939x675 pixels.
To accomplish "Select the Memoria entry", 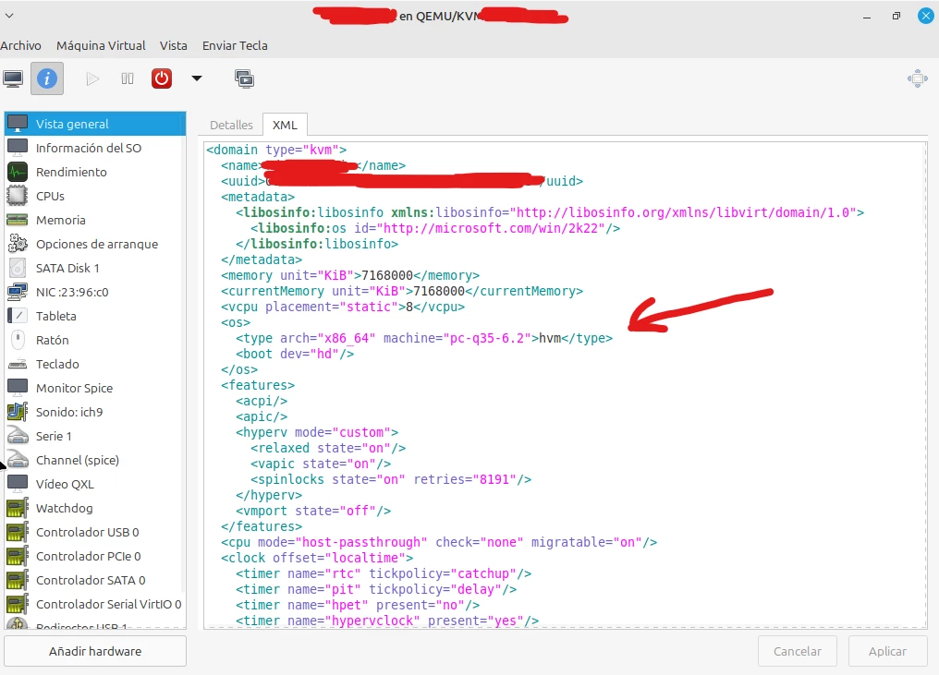I will 95,220.
